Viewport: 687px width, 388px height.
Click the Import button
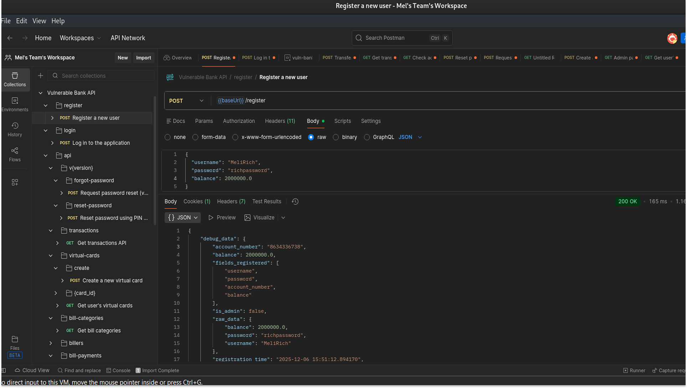[143, 57]
